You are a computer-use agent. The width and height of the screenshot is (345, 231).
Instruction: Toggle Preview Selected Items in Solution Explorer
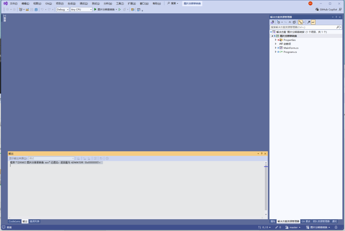coord(313,22)
